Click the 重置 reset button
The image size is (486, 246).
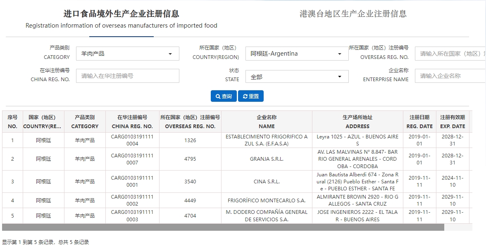tap(251, 96)
